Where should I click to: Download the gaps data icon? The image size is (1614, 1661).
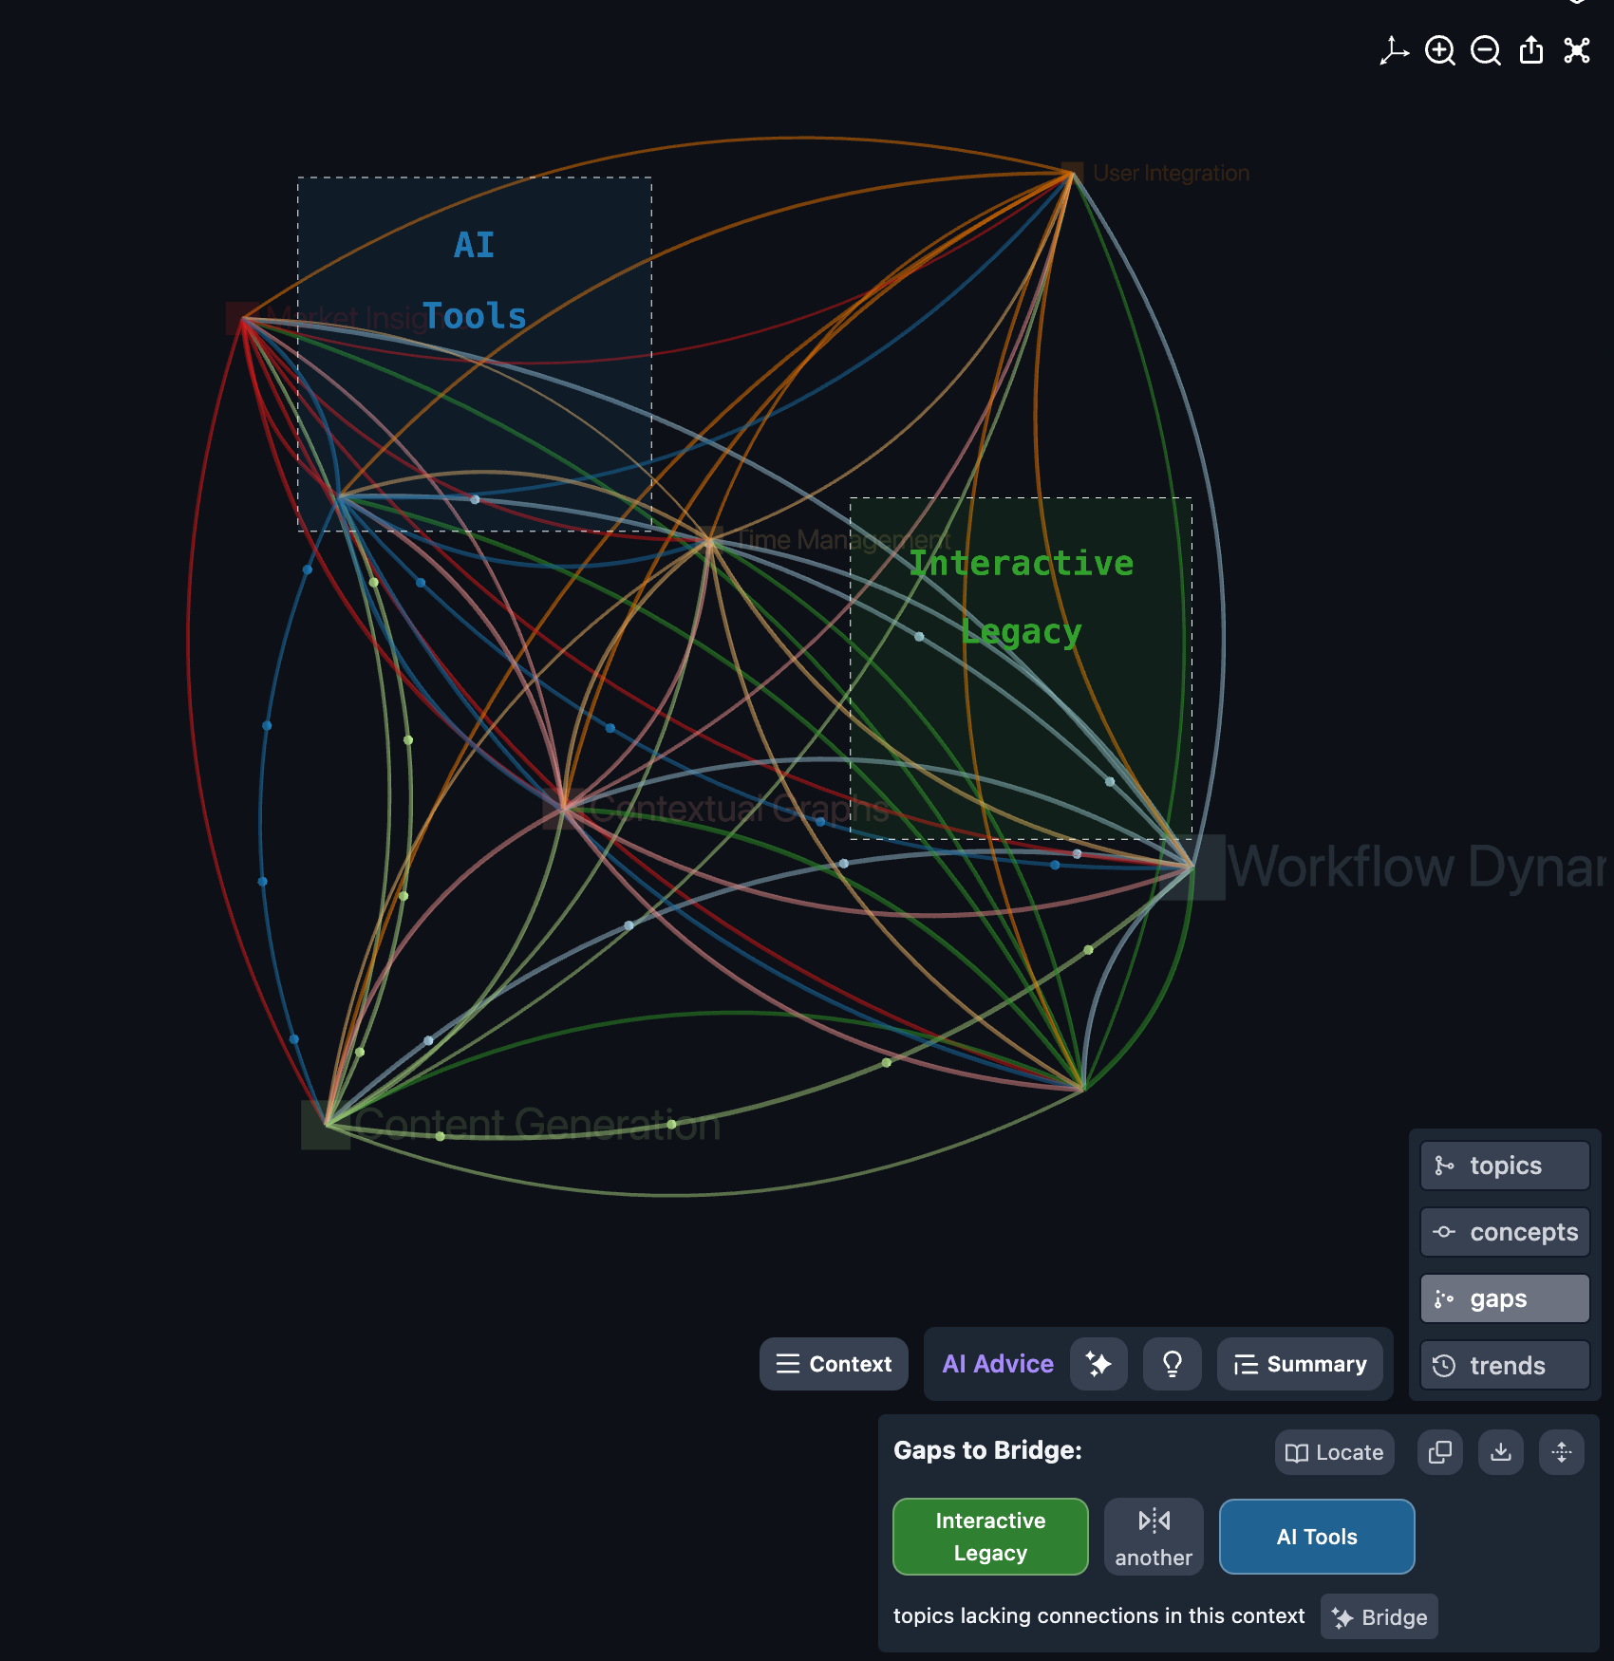tap(1501, 1452)
